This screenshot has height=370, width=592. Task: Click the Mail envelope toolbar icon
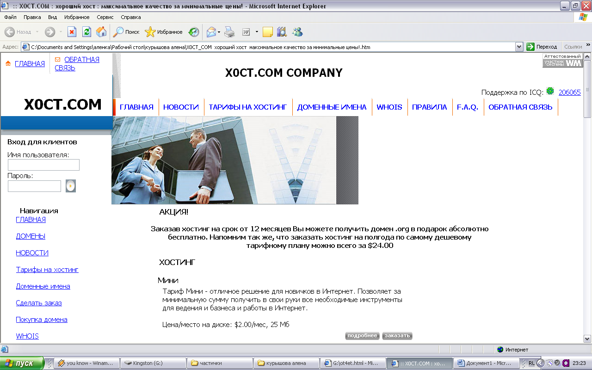[211, 32]
